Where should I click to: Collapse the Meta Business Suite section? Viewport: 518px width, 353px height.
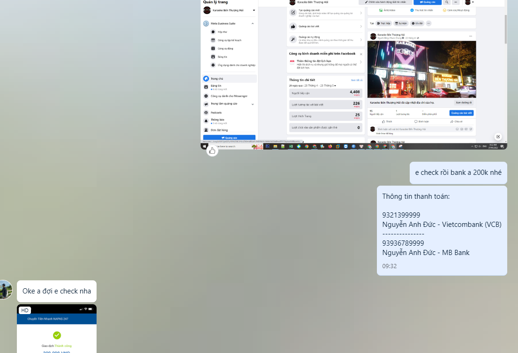click(x=253, y=23)
